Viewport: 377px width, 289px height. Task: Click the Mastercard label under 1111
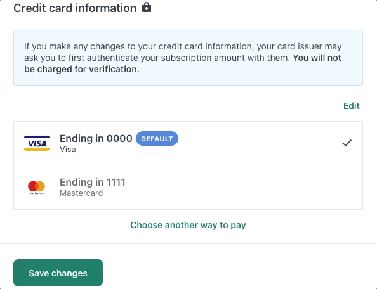point(81,193)
